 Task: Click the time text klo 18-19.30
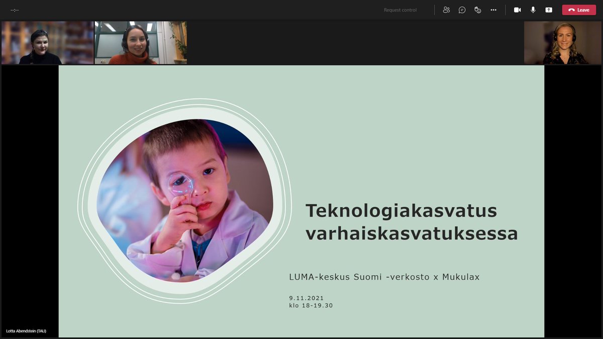[x=311, y=305]
